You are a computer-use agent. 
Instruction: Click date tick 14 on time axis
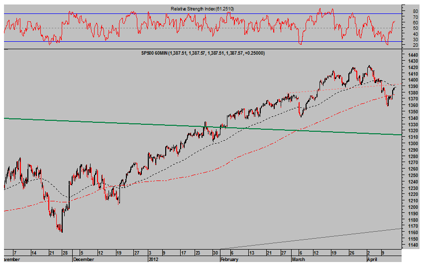click(34, 253)
